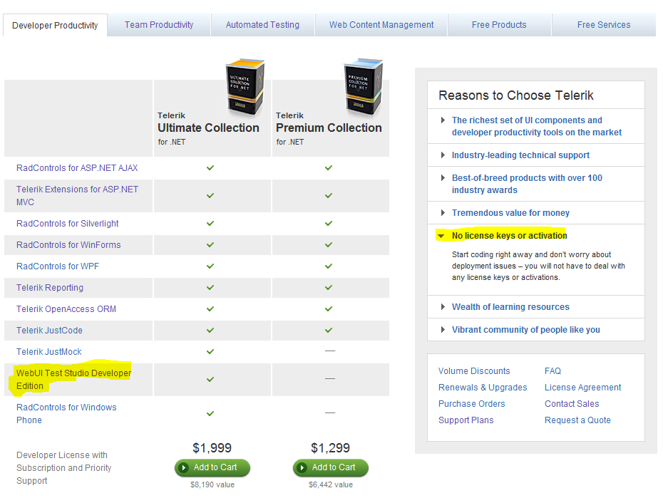Viewport: 663px width, 498px height.
Task: Add the $1,299 Premium Collection to cart
Action: (x=331, y=467)
